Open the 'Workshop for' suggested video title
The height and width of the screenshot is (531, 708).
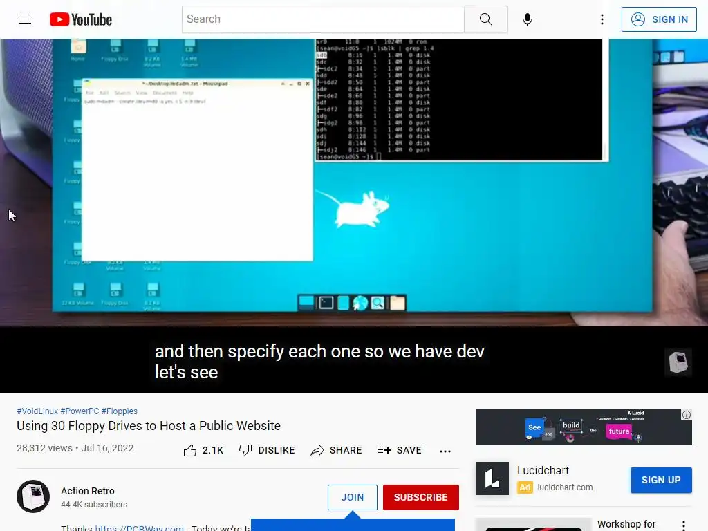tap(626, 524)
